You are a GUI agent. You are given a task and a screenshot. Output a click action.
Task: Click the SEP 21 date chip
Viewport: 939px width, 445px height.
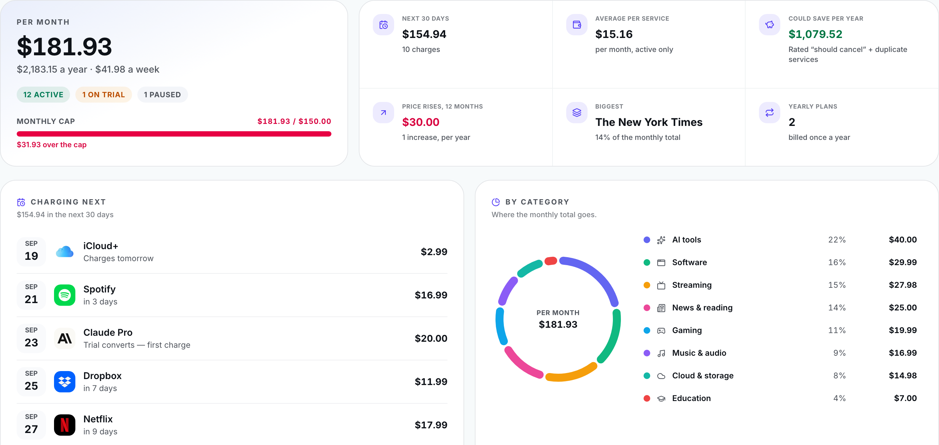point(31,295)
